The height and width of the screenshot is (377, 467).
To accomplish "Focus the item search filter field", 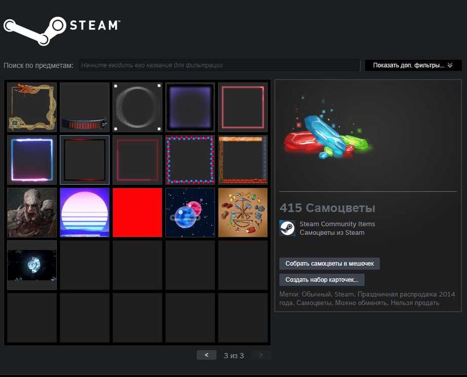I will point(219,65).
